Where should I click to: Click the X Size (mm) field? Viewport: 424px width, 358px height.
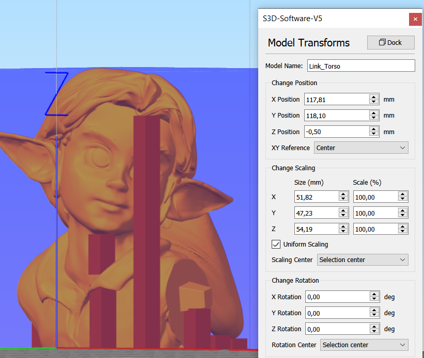pyautogui.click(x=317, y=197)
